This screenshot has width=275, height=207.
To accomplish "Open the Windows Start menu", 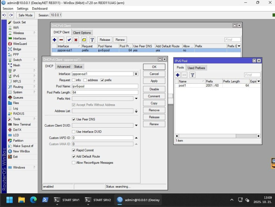I will tap(10, 200).
